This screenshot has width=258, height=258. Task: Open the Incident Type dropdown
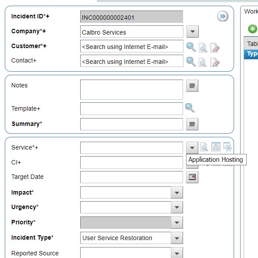[177, 238]
